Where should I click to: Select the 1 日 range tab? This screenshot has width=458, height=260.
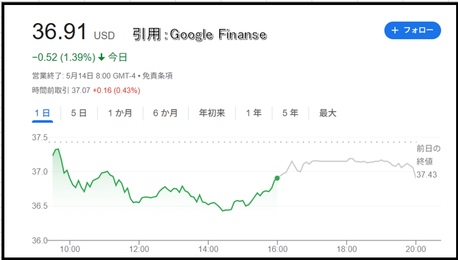42,113
